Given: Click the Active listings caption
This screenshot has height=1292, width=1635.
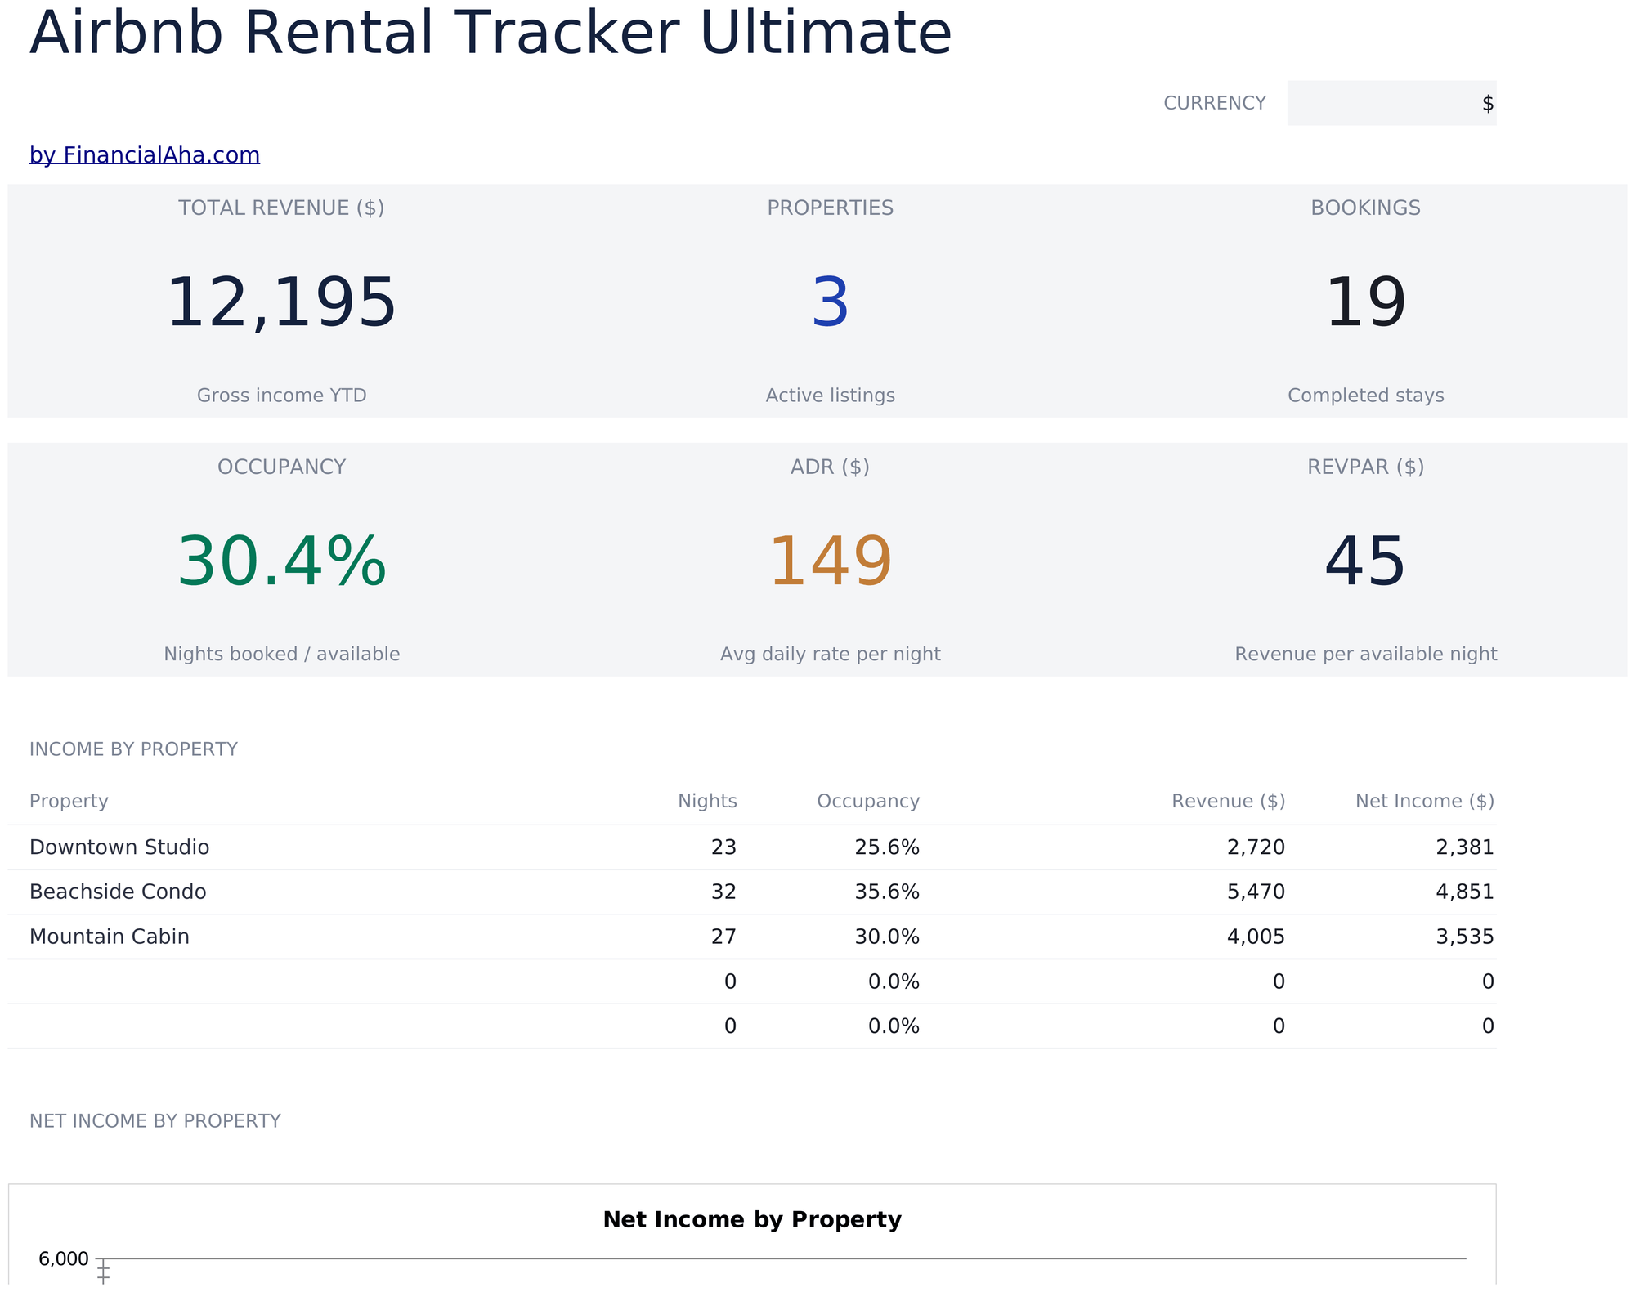Looking at the screenshot, I should 830,396.
